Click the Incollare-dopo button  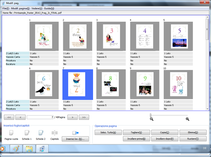pos(164,139)
